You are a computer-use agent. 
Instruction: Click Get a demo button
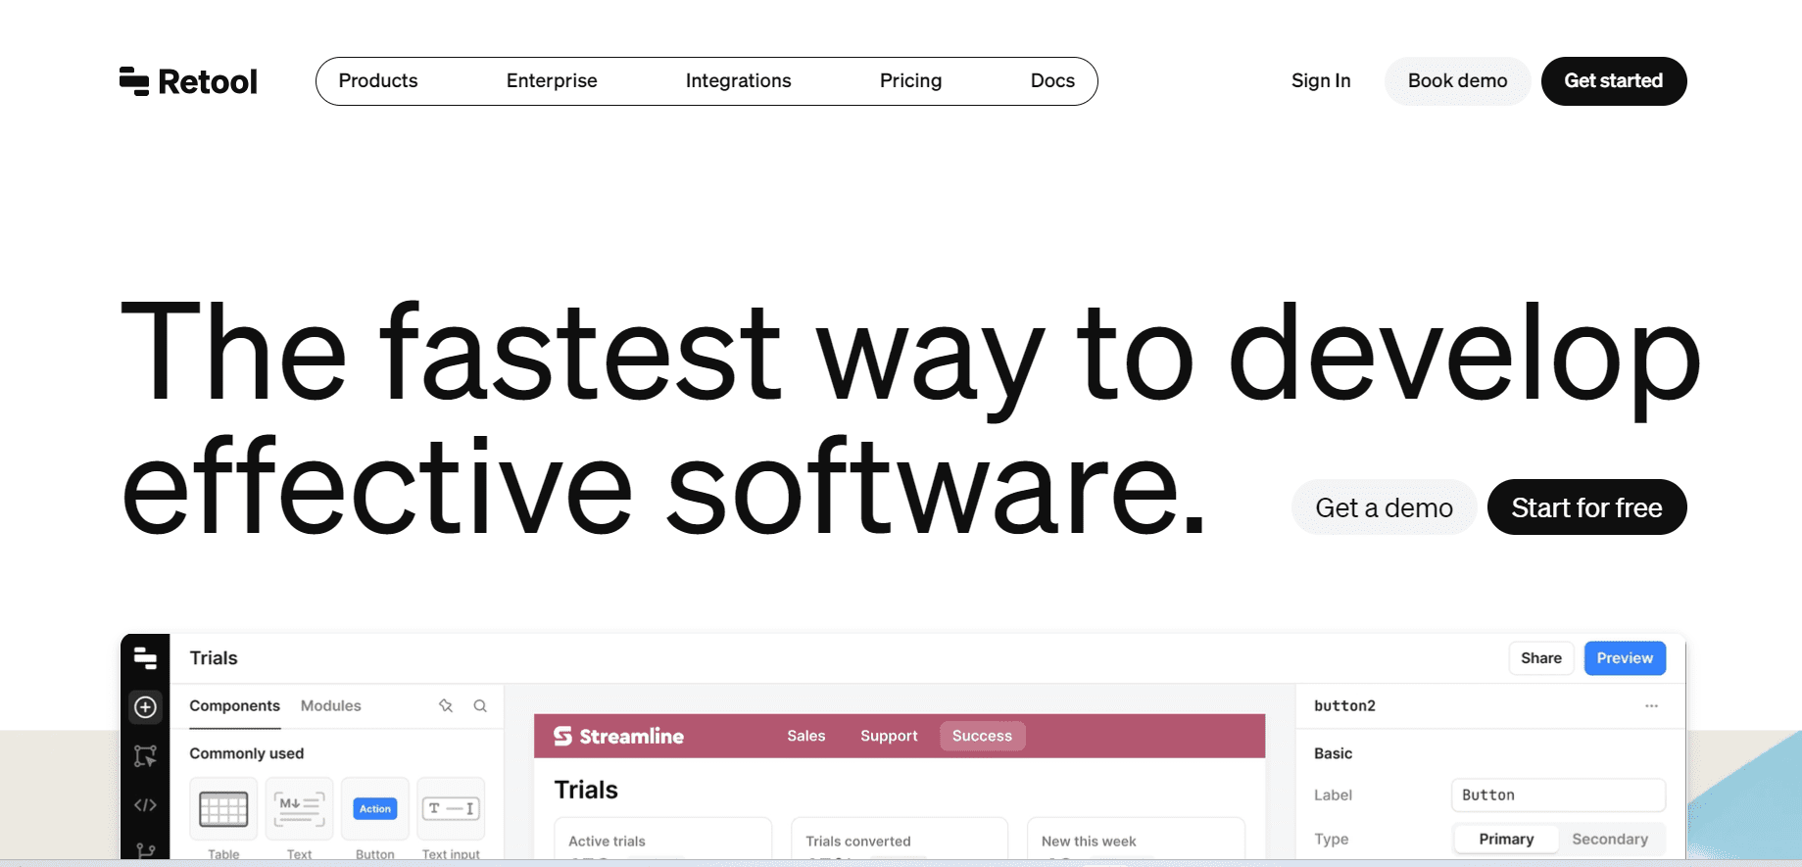pyautogui.click(x=1384, y=507)
